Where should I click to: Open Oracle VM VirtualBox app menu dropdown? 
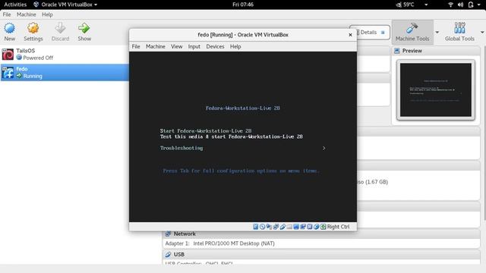click(x=96, y=5)
